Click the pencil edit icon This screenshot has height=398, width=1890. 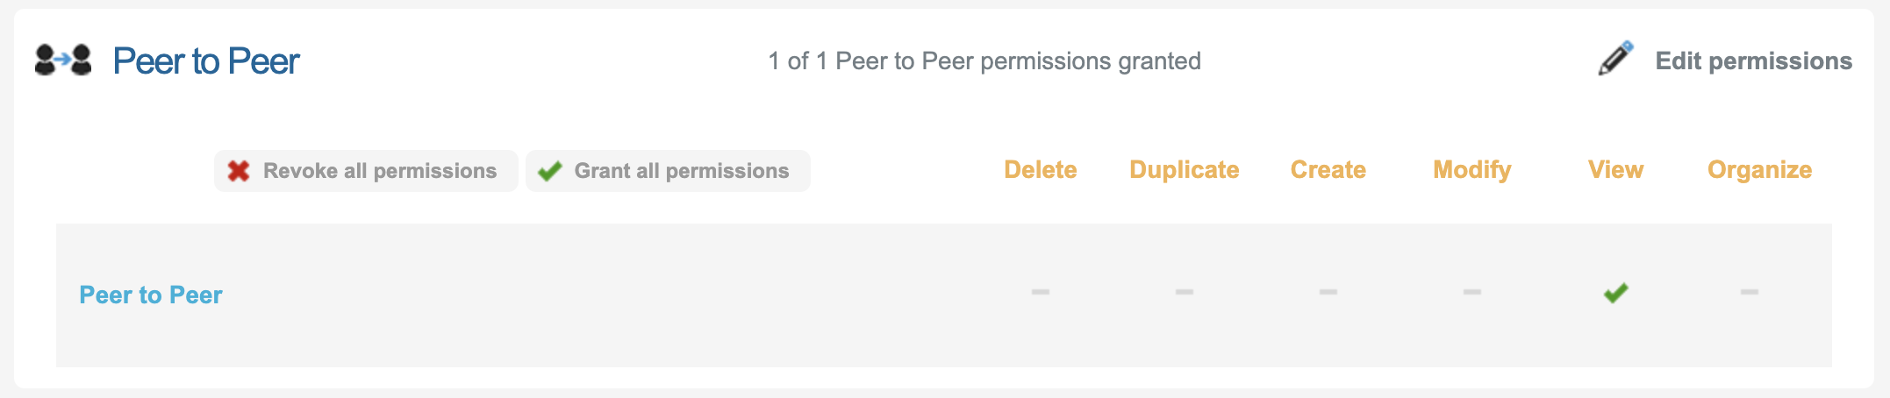tap(1614, 59)
